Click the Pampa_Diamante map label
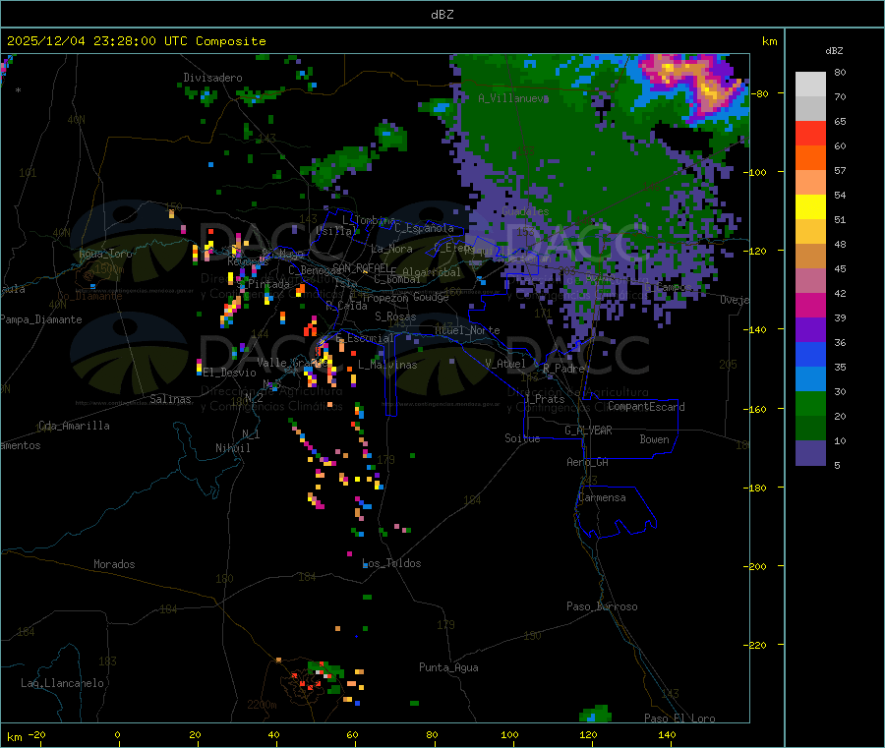 (41, 319)
